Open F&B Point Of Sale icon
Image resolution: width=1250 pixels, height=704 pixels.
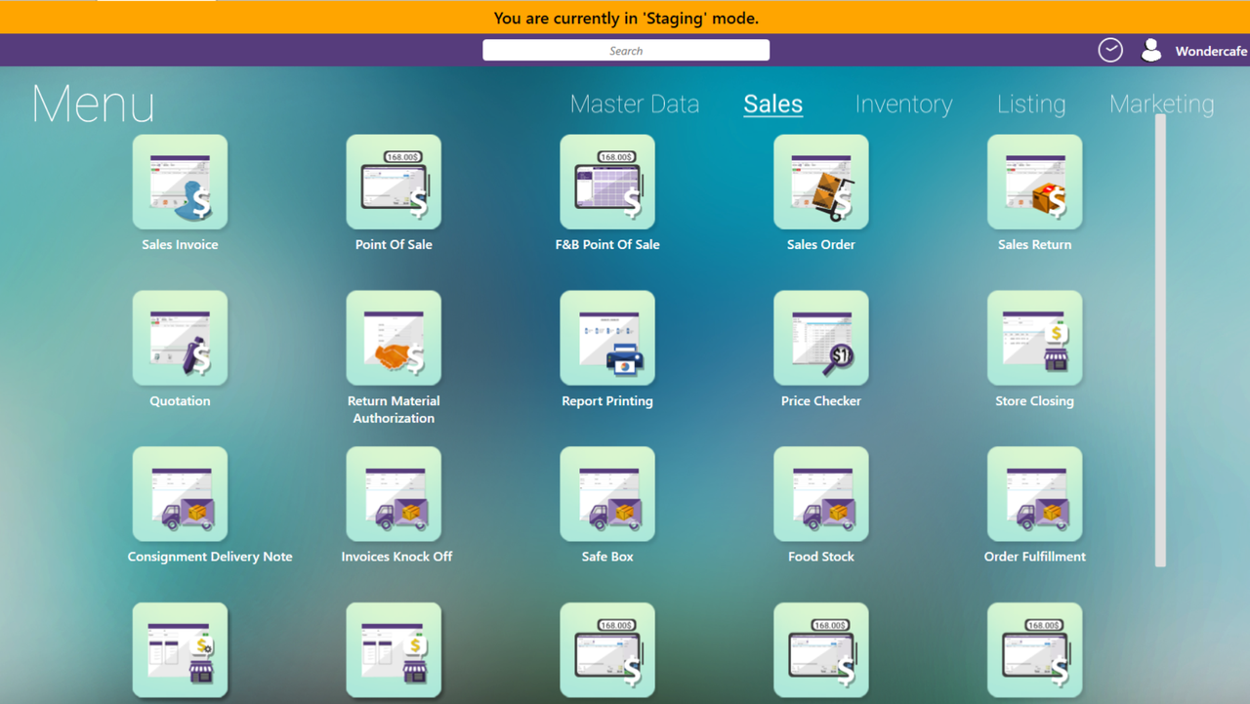point(607,183)
